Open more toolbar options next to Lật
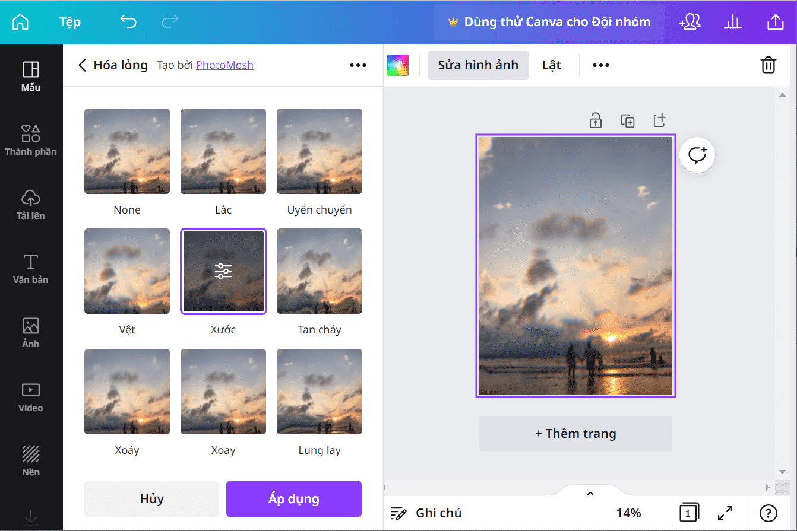797x531 pixels. (x=601, y=65)
